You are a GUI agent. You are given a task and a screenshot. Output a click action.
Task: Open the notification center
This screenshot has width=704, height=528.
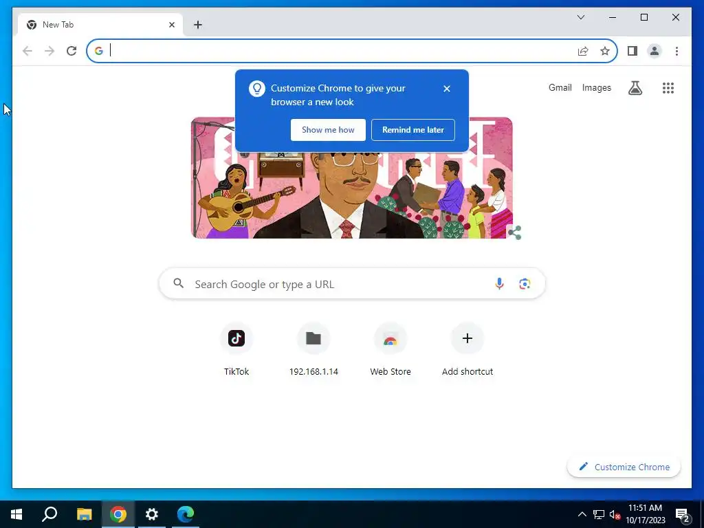tap(683, 514)
